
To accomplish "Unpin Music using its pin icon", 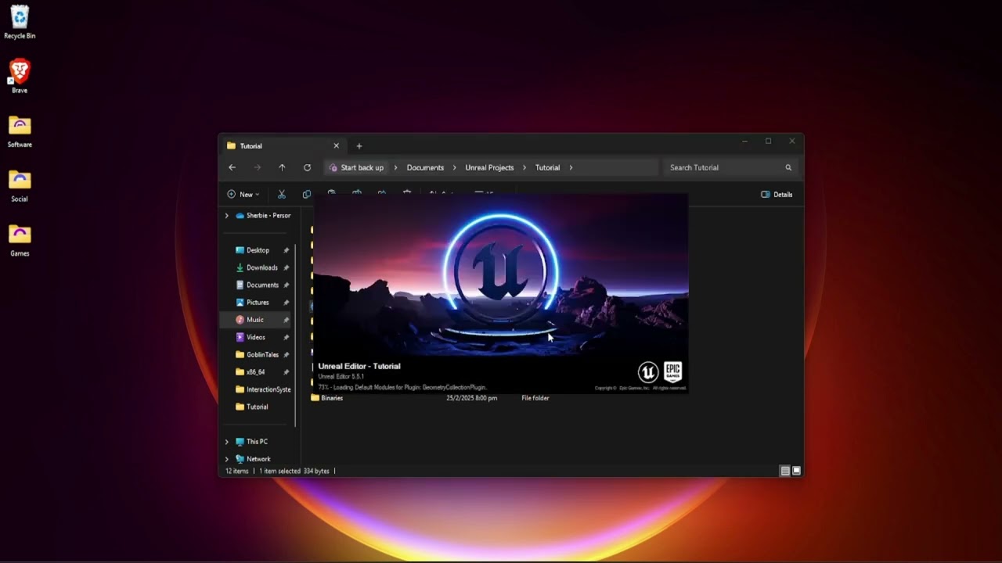I will pos(286,320).
